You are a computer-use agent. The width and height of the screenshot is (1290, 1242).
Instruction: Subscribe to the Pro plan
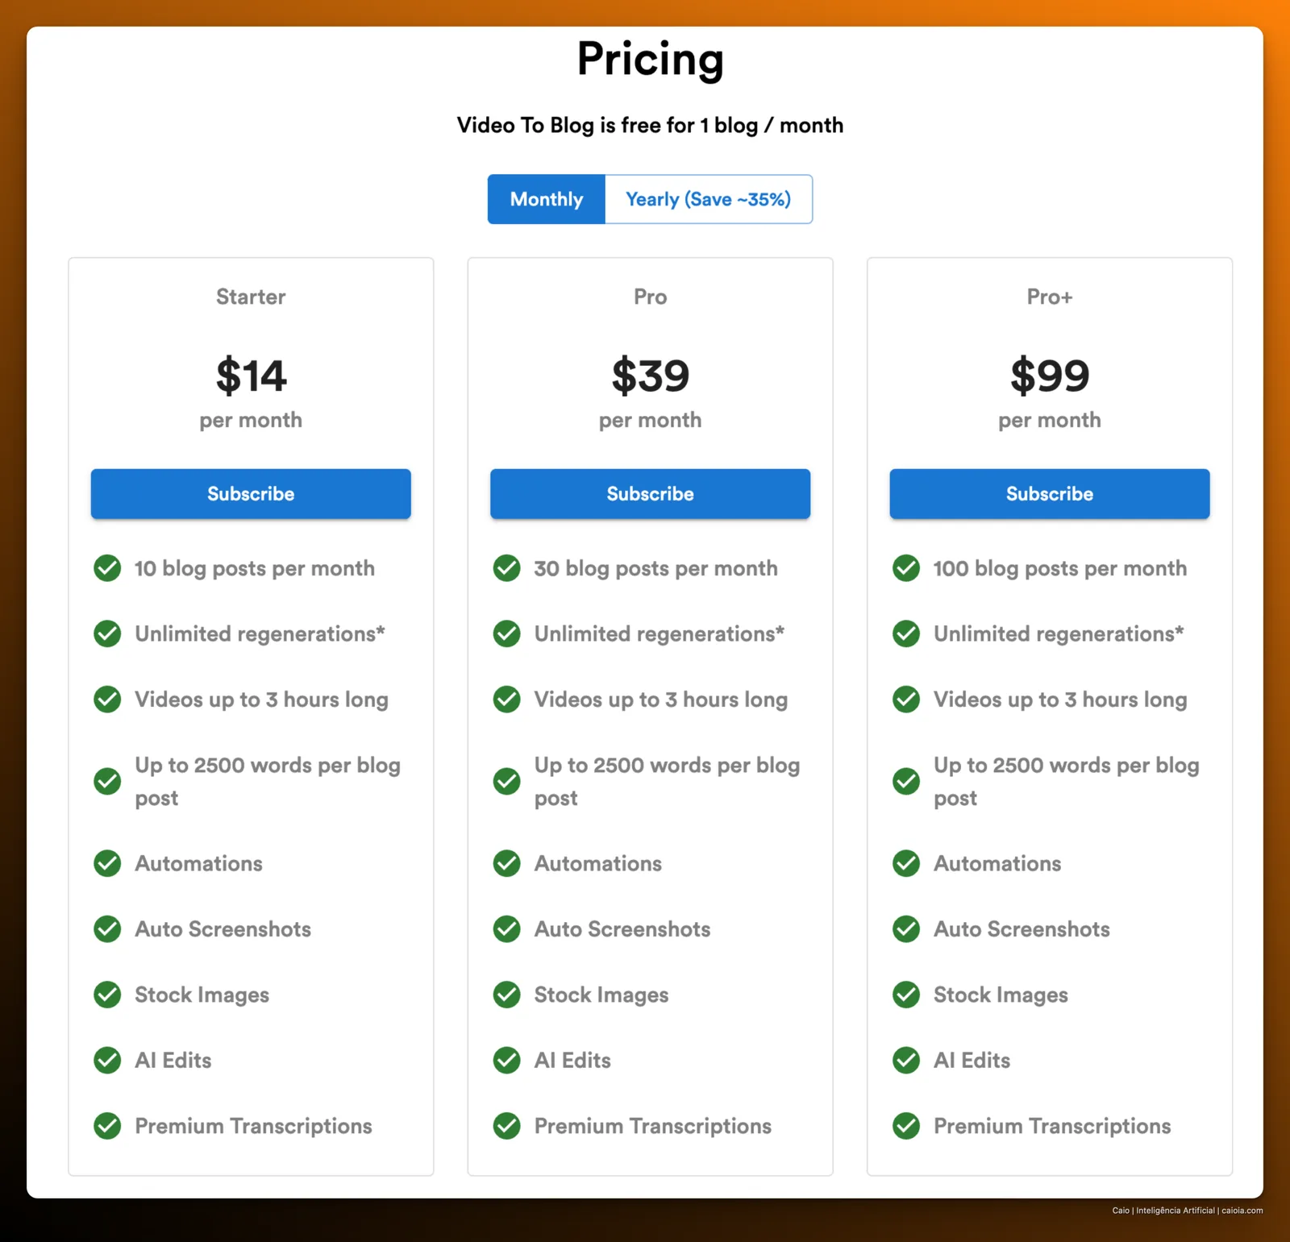click(x=651, y=494)
